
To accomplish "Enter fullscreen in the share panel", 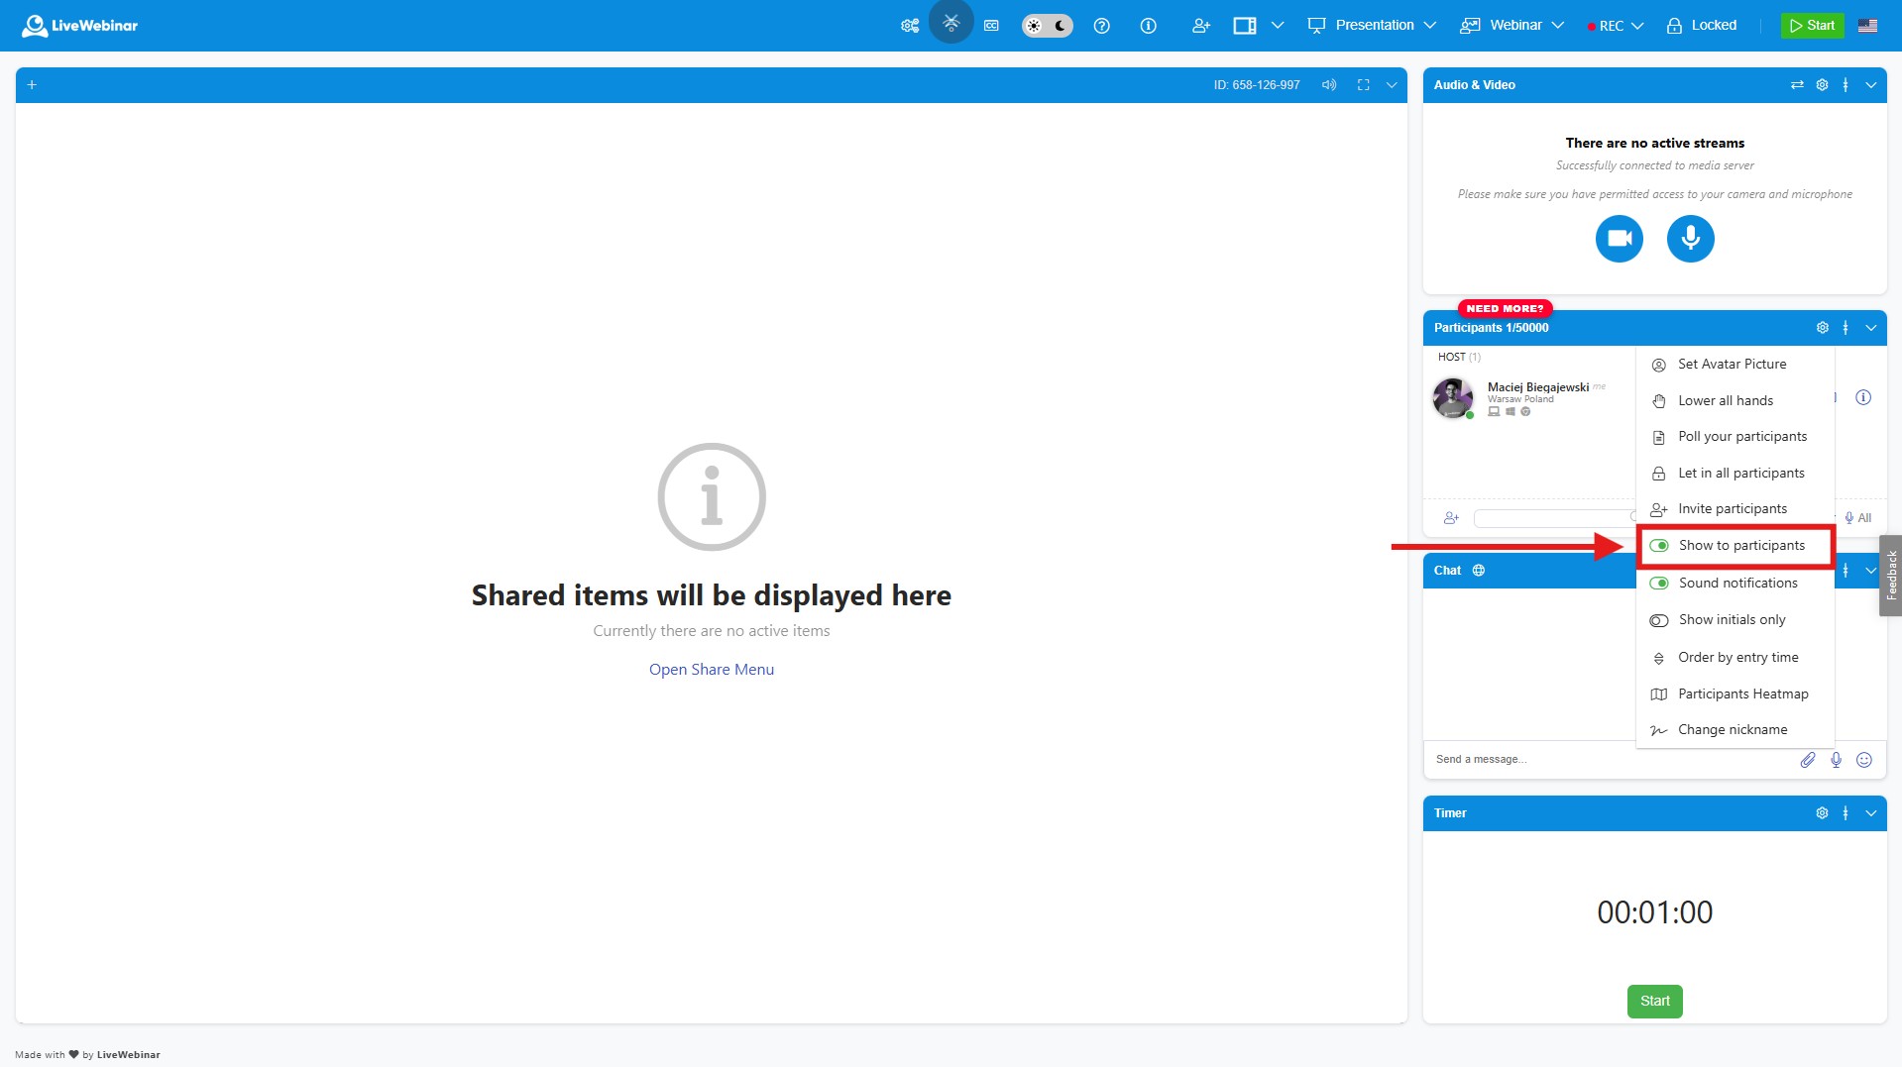I will point(1364,85).
